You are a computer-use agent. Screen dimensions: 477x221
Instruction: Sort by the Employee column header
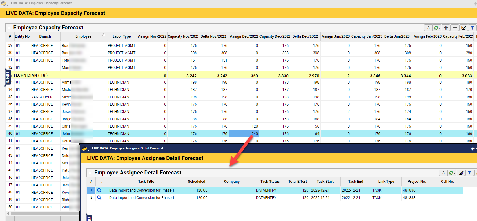(83, 36)
